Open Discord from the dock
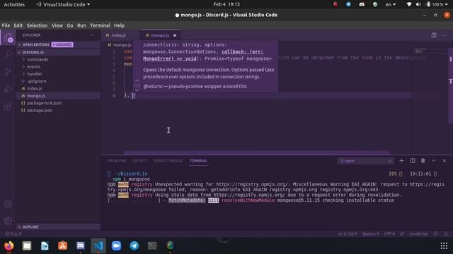 (81, 246)
